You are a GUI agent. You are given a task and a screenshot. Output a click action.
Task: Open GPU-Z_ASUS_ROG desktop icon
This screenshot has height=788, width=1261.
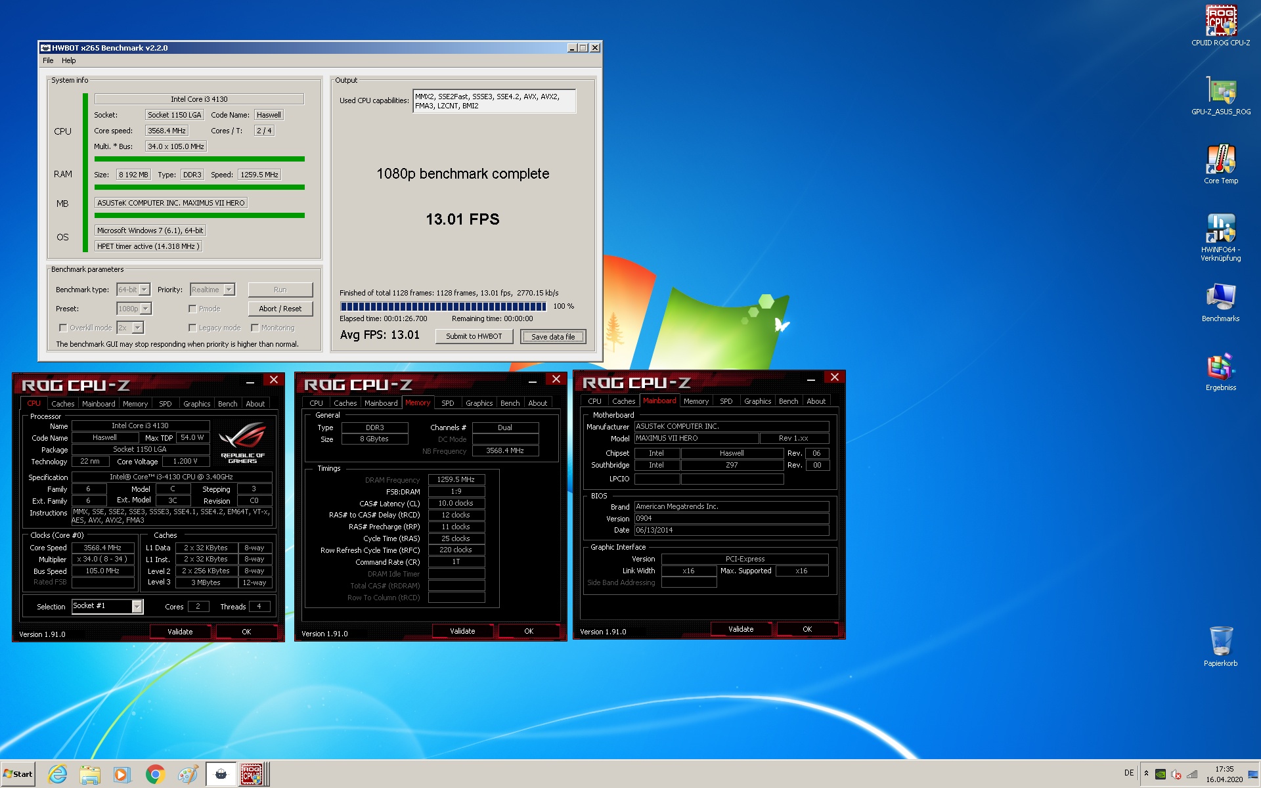tap(1220, 95)
